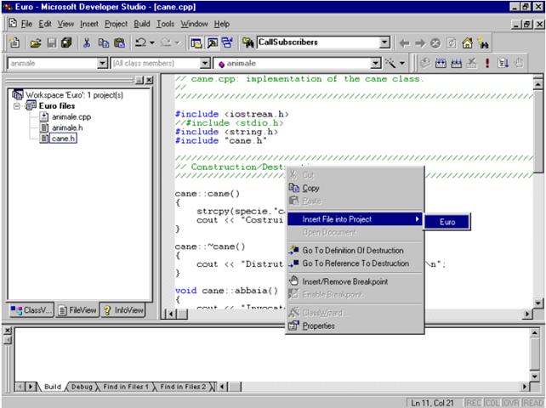Toggle the Workspace window icon
Viewport: 546px width, 408px height.
click(196, 42)
